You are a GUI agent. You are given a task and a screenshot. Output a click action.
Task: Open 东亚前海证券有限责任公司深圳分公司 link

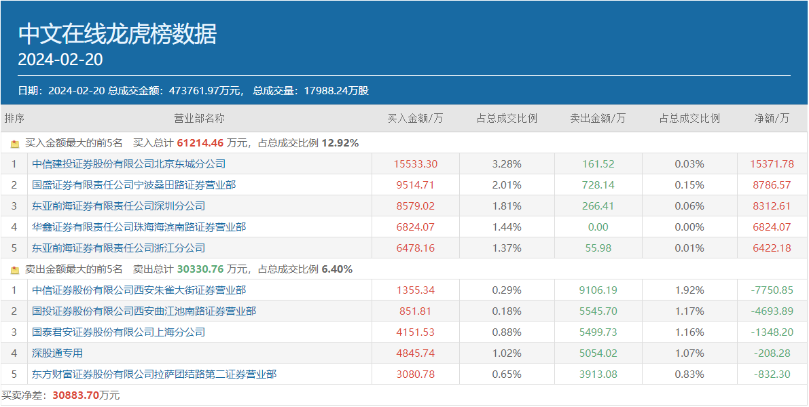coord(118,206)
